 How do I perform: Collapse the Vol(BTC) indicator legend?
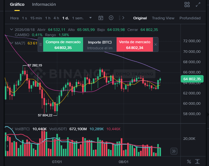12,129
